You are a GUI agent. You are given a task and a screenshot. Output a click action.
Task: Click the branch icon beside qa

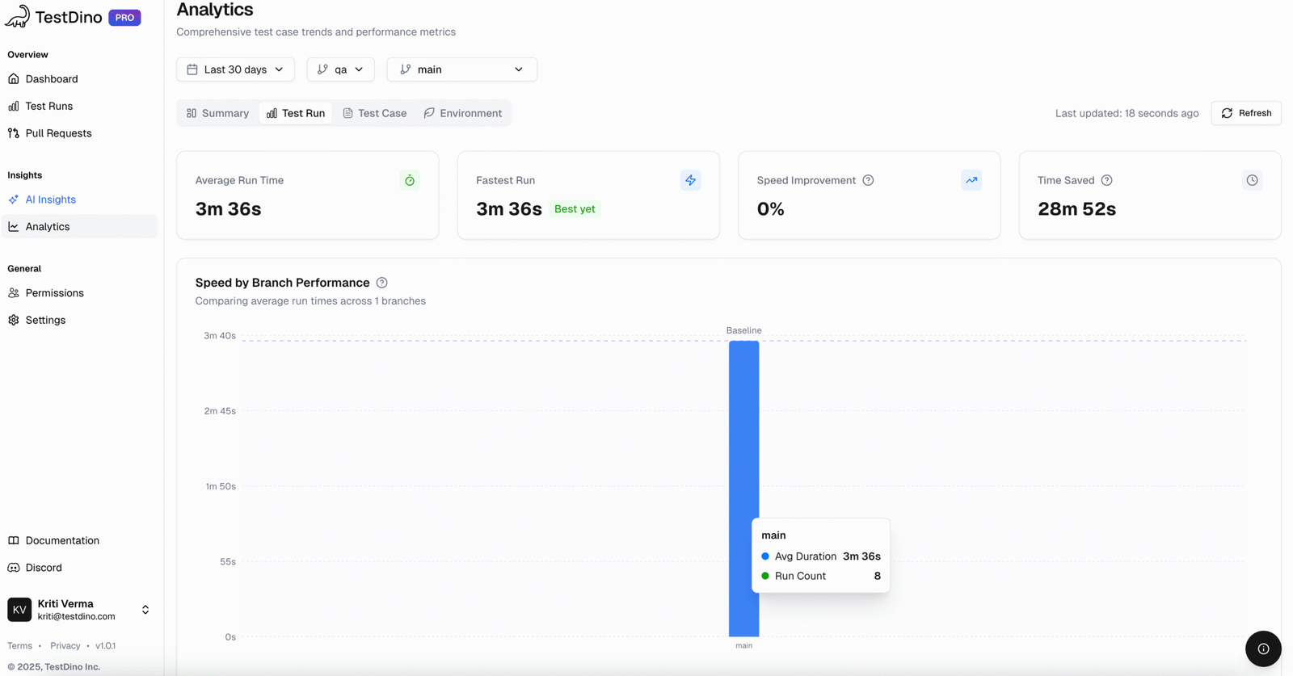[322, 69]
